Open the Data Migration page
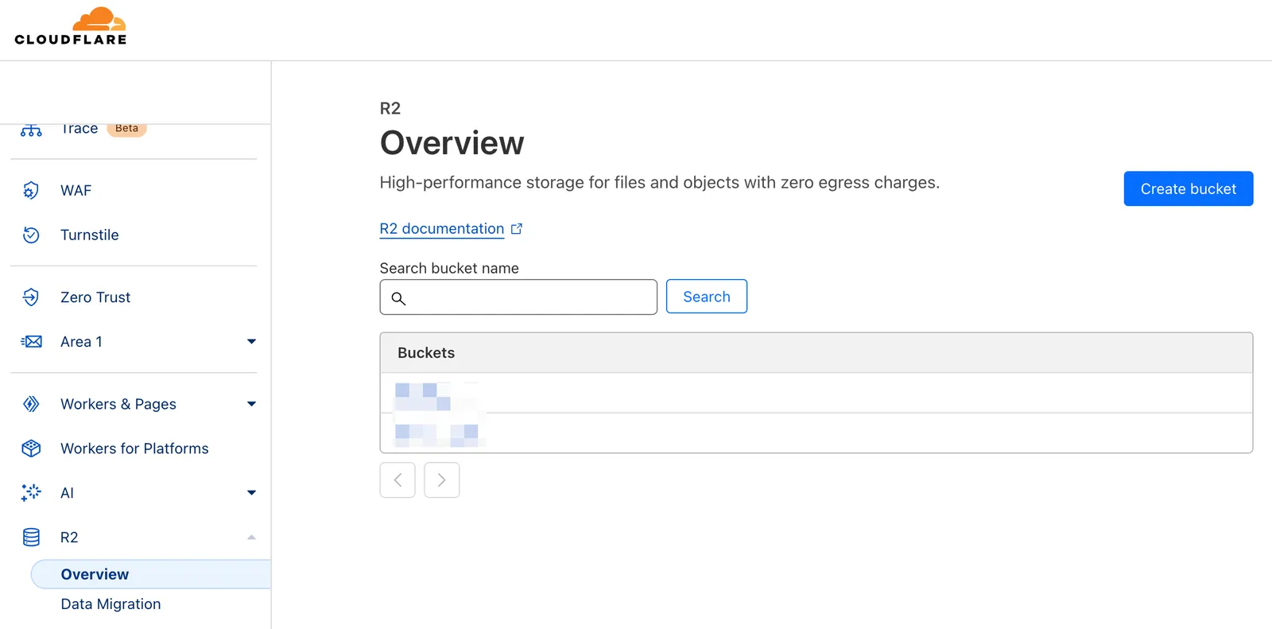Screen dimensions: 1272x629 click(x=111, y=604)
